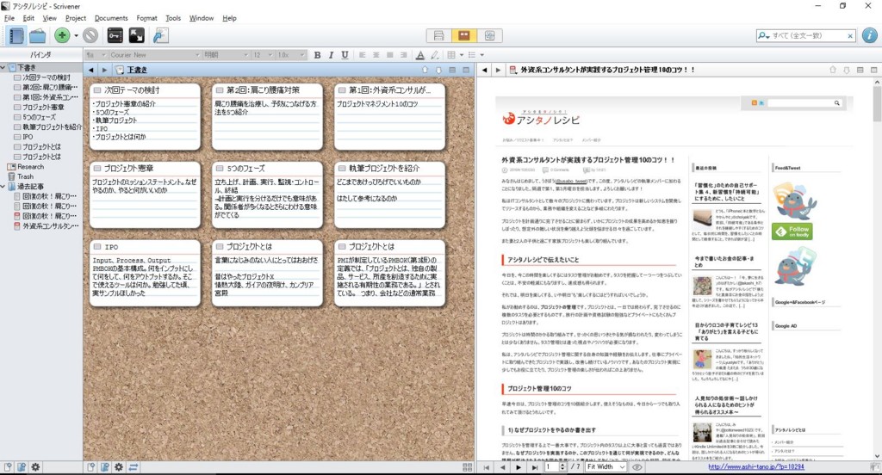Enter full screen composition mode icon

coord(136,35)
